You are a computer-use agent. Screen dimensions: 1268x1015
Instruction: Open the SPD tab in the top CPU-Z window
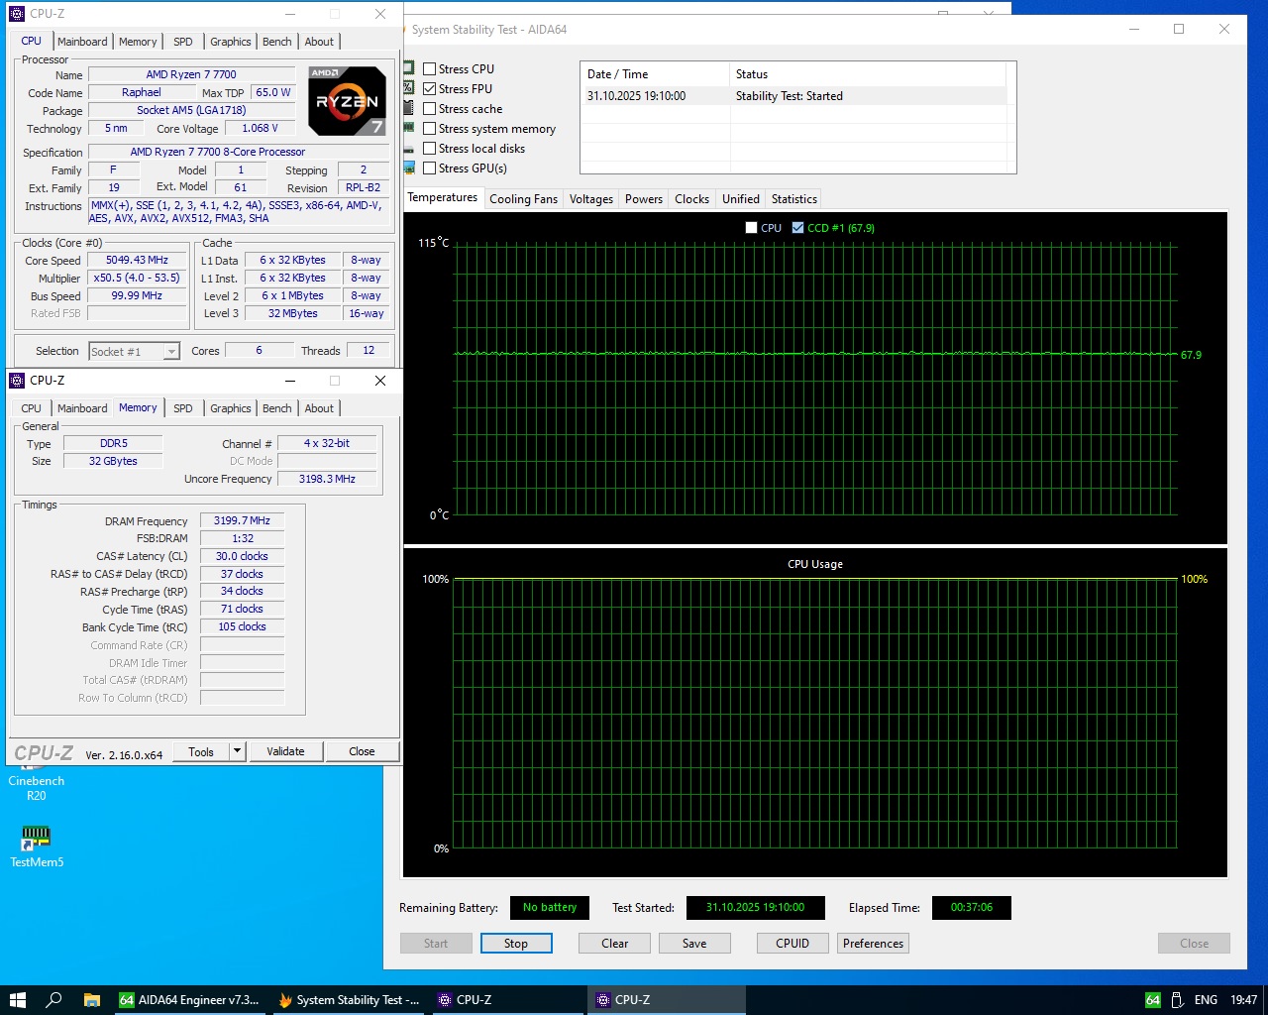coord(183,42)
